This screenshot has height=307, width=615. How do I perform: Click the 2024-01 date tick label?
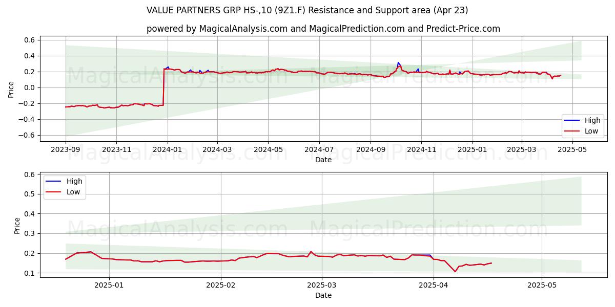(167, 150)
